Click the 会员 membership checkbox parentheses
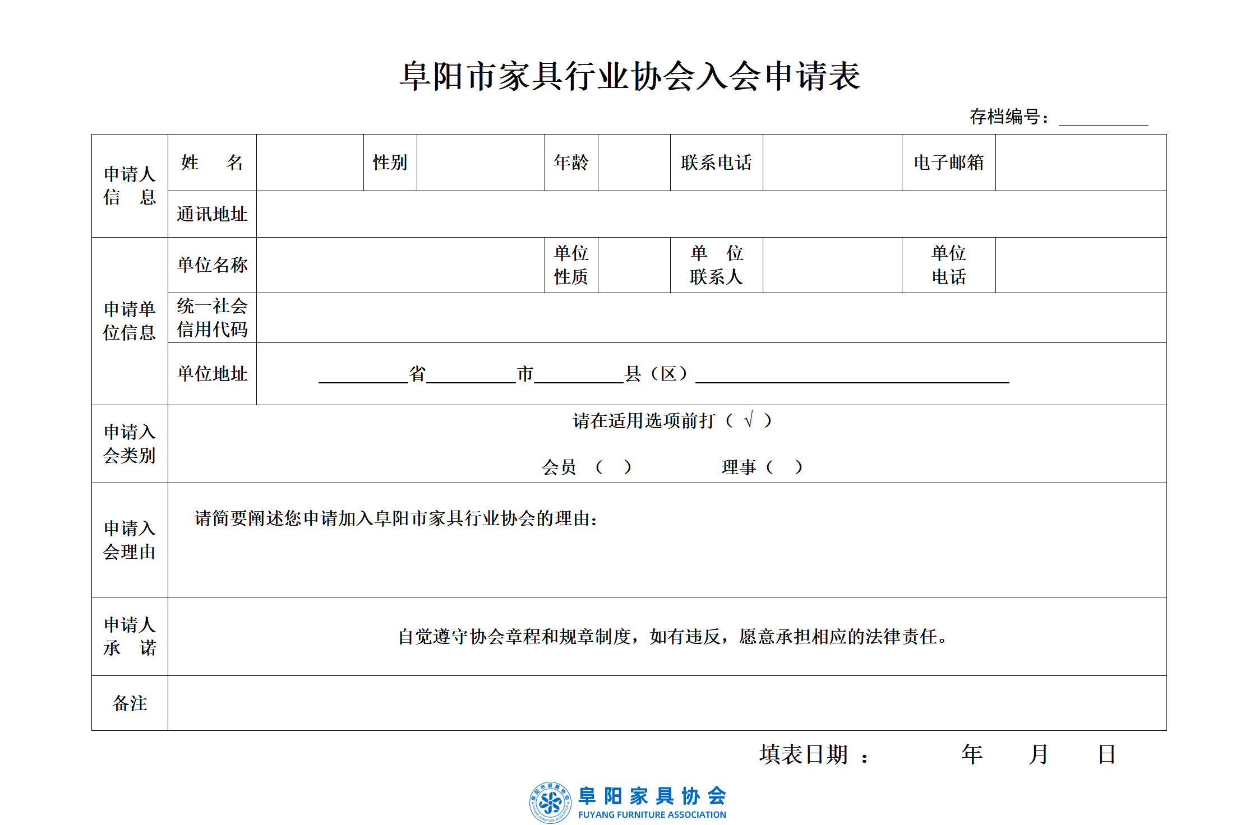Screen dimensions: 1259x825 pyautogui.click(x=614, y=467)
